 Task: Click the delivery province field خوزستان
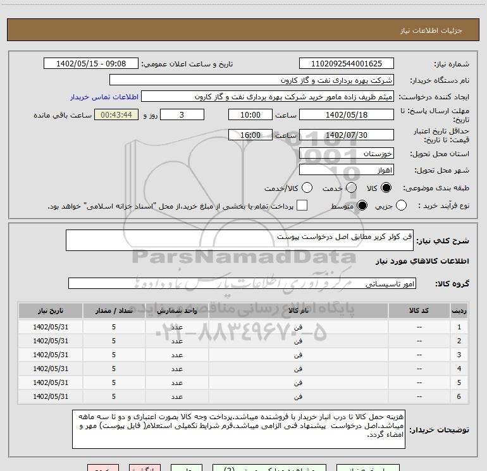point(347,153)
